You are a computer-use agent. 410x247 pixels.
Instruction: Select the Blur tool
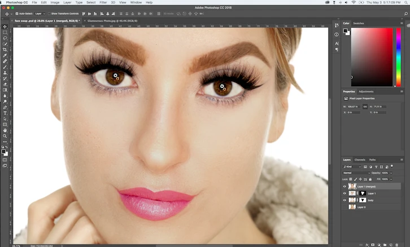(x=5, y=95)
